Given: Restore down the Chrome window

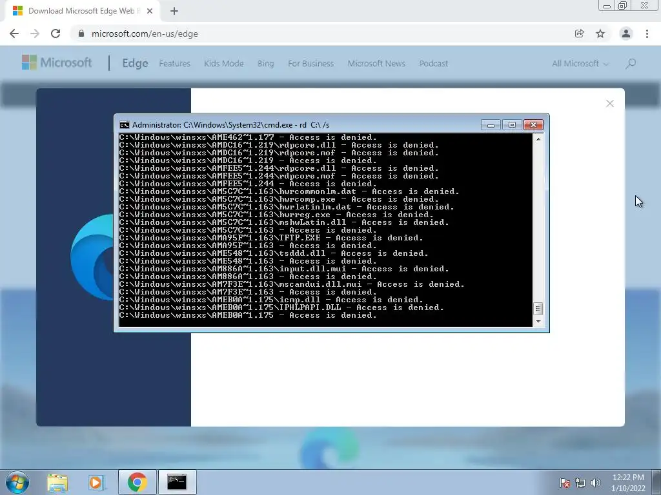Looking at the screenshot, I should (622, 6).
